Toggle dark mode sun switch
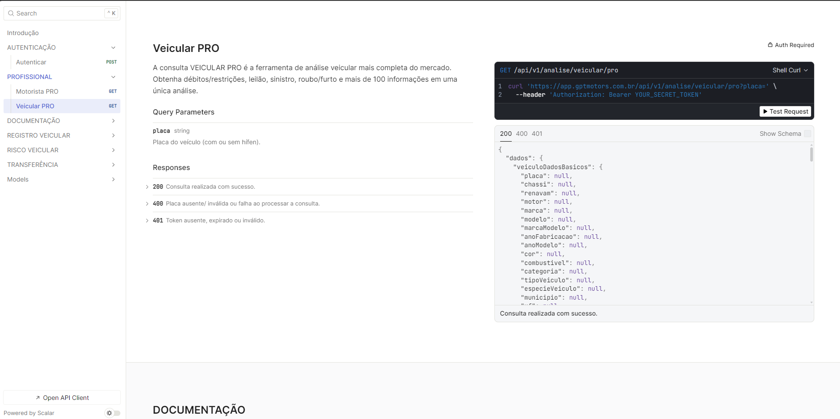 click(112, 413)
